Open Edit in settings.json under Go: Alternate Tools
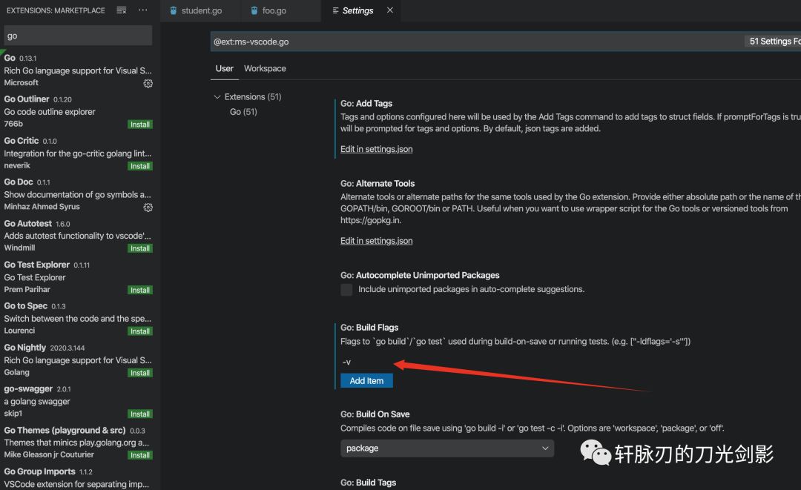Image resolution: width=801 pixels, height=490 pixels. click(x=377, y=241)
